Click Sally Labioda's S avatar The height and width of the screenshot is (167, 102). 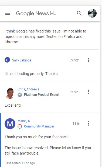pyautogui.click(x=7, y=60)
